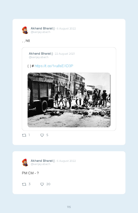Viewport: 138px width, 213px height.
Task: Like the PM CM tweet
Action: [42, 184]
